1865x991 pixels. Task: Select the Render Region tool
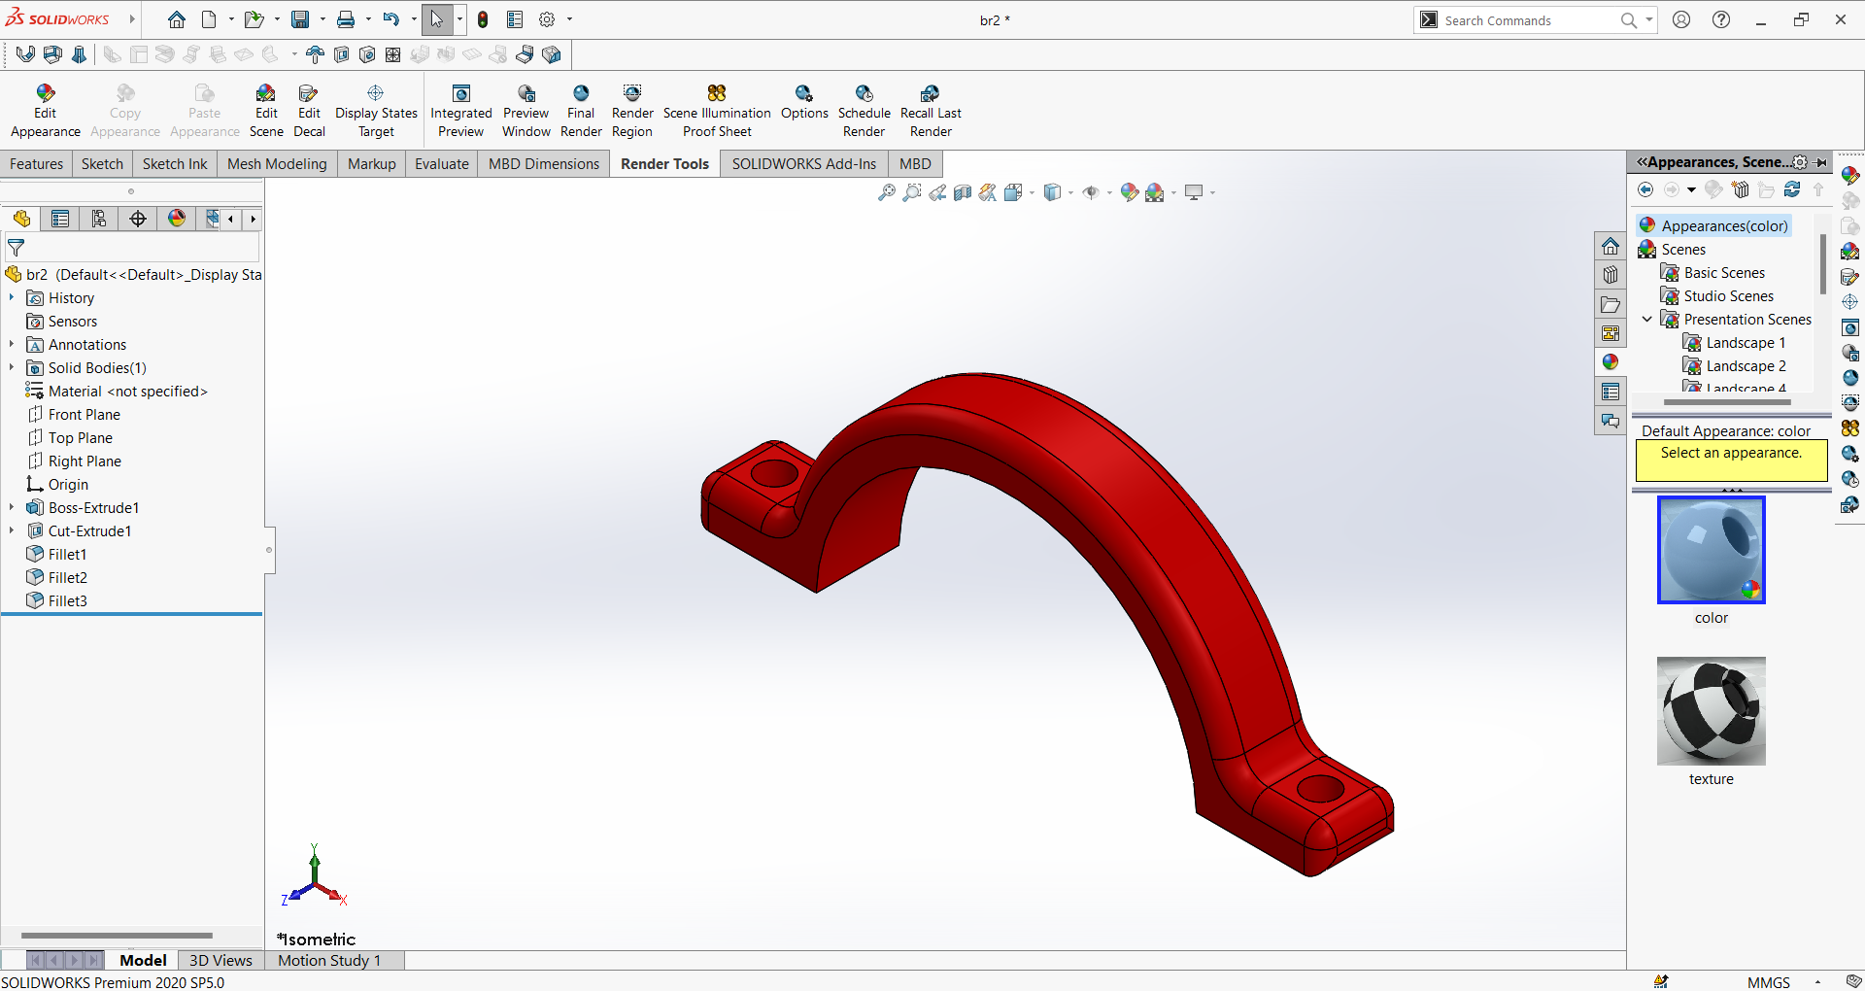(632, 111)
